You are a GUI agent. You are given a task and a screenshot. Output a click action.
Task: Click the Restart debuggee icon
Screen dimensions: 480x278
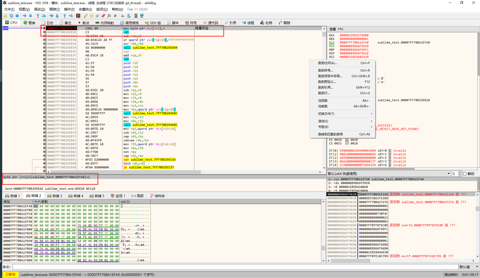[11, 16]
